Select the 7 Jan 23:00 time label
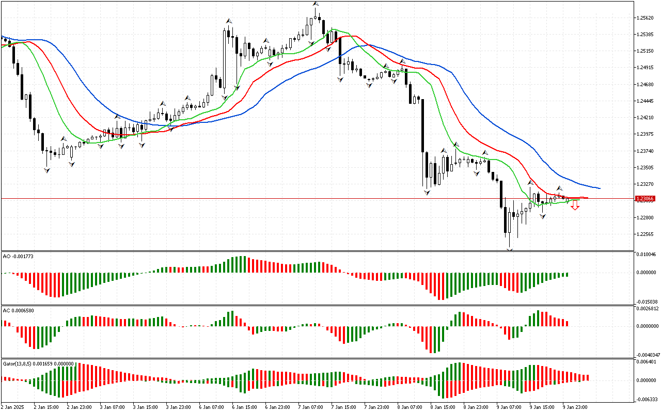 376,407
